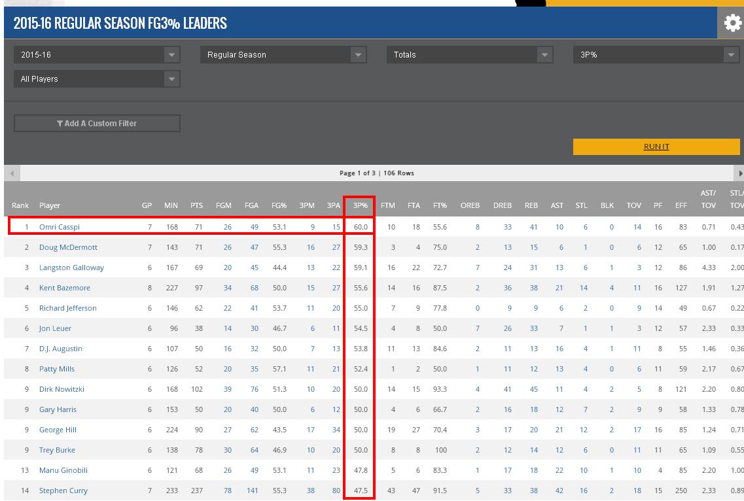This screenshot has width=744, height=501.
Task: Expand the Totals dropdown
Action: point(470,55)
